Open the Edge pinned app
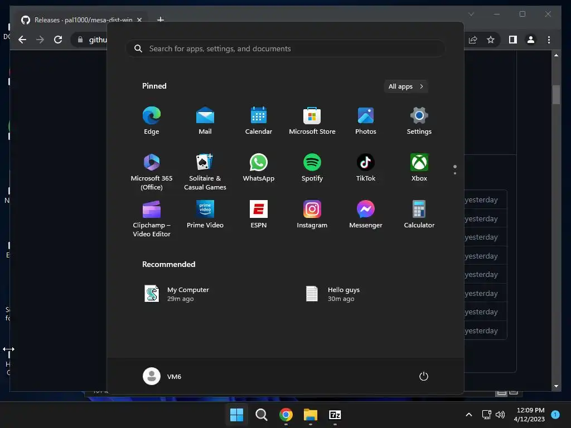Image resolution: width=571 pixels, height=428 pixels. pyautogui.click(x=152, y=120)
